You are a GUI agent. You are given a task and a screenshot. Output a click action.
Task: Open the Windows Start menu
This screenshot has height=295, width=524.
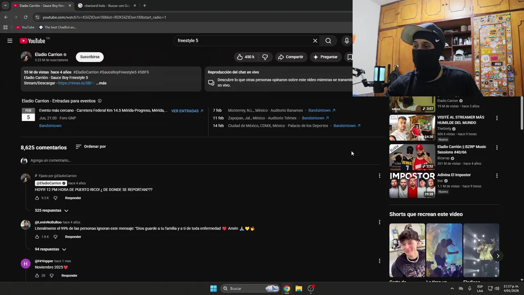tap(213, 288)
